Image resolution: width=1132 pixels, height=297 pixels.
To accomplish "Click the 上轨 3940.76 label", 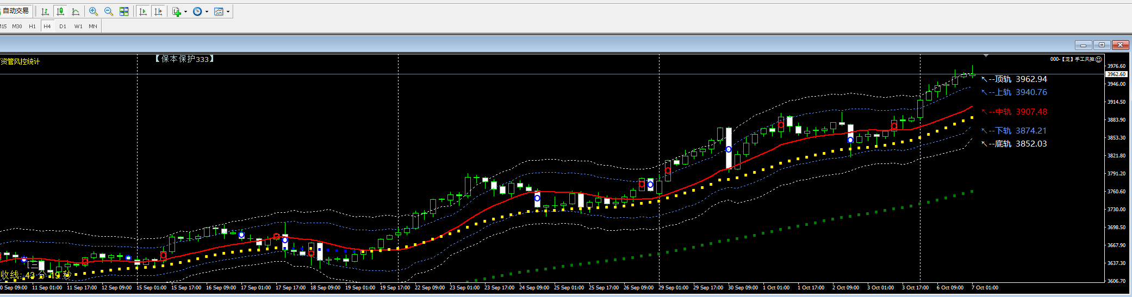I will [x=1014, y=92].
